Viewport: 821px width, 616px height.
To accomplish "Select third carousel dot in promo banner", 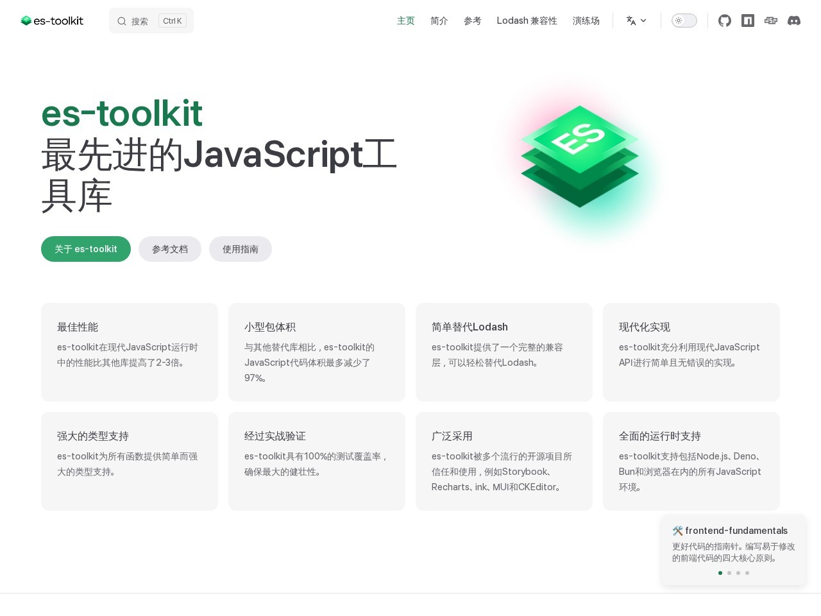I will [x=738, y=573].
